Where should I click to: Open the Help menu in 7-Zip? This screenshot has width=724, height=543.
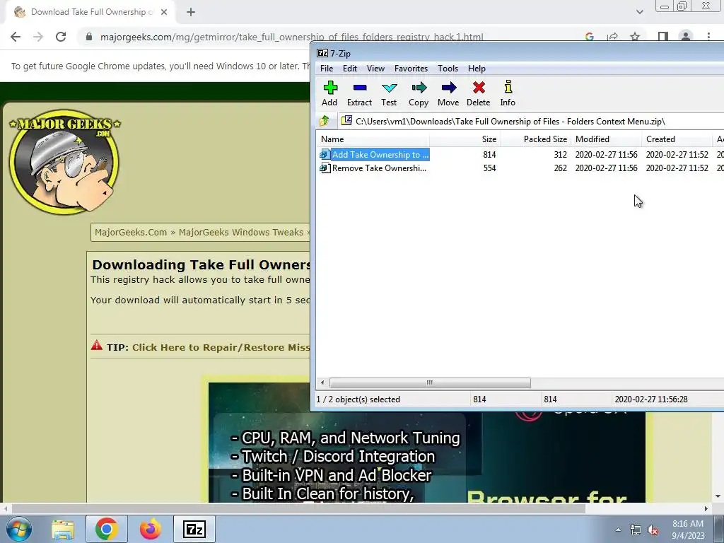(477, 69)
